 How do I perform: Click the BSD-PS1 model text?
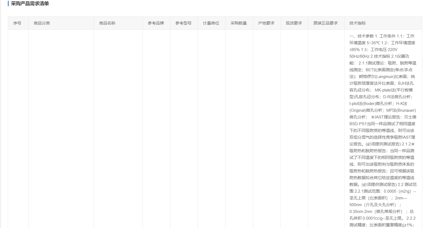(x=357, y=124)
